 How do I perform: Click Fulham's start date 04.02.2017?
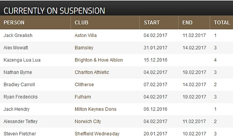click(155, 97)
